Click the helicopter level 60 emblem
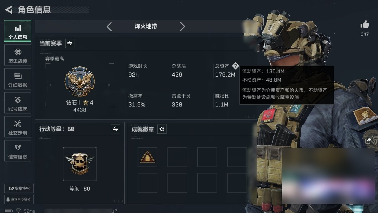Image resolution: width=378 pixels, height=213 pixels. pyautogui.click(x=80, y=164)
